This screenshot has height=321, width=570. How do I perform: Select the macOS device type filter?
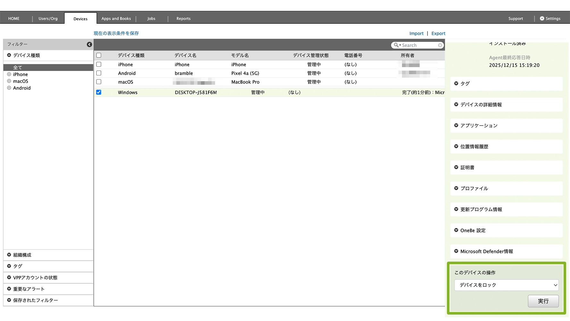(21, 81)
